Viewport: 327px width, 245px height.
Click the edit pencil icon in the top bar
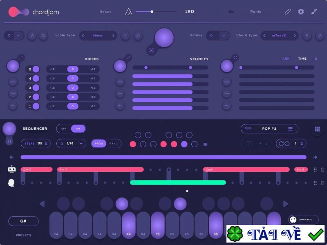287,12
